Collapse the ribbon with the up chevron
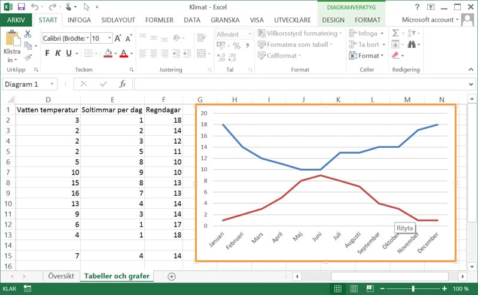The height and width of the screenshot is (295, 478). point(471,69)
